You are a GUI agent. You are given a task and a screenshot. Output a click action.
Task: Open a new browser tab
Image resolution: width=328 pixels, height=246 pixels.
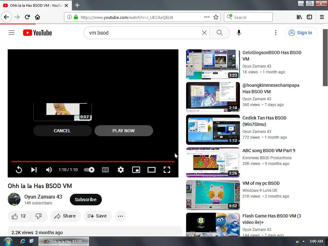[x=77, y=5]
